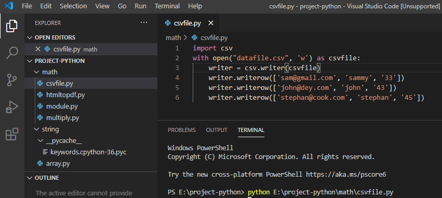Click Python icon beside module.py

(40, 107)
